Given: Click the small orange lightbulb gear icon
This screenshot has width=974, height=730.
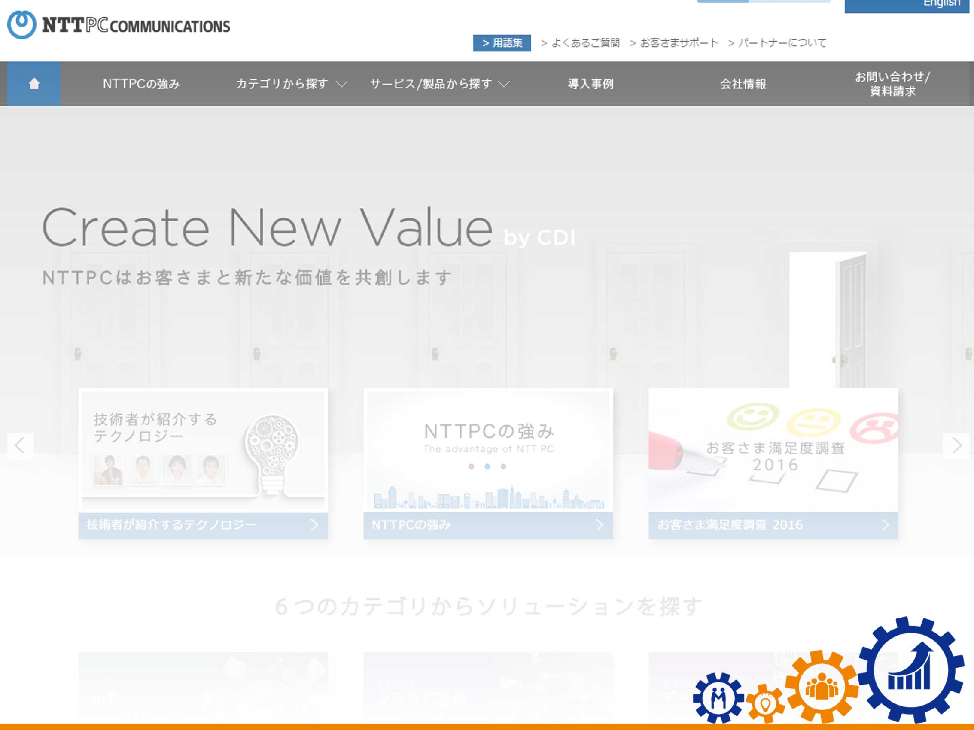Looking at the screenshot, I should [766, 703].
